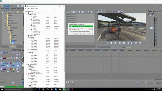Viewport: 162px width, 91px height.
Task: Open Help menu in Open Hardware Monitor
Action: click(36, 8)
